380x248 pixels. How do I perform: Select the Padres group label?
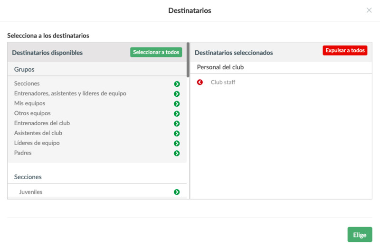pos(23,153)
